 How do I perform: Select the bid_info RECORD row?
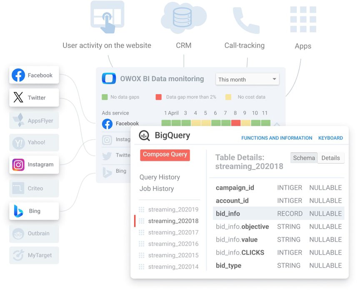[x=278, y=214]
